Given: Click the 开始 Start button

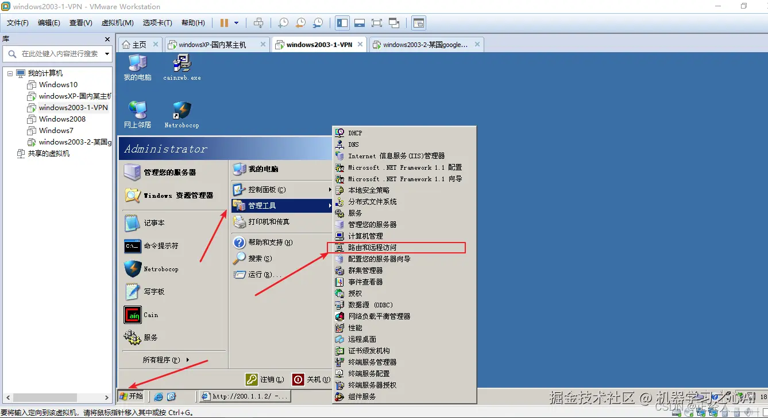Looking at the screenshot, I should tap(131, 396).
